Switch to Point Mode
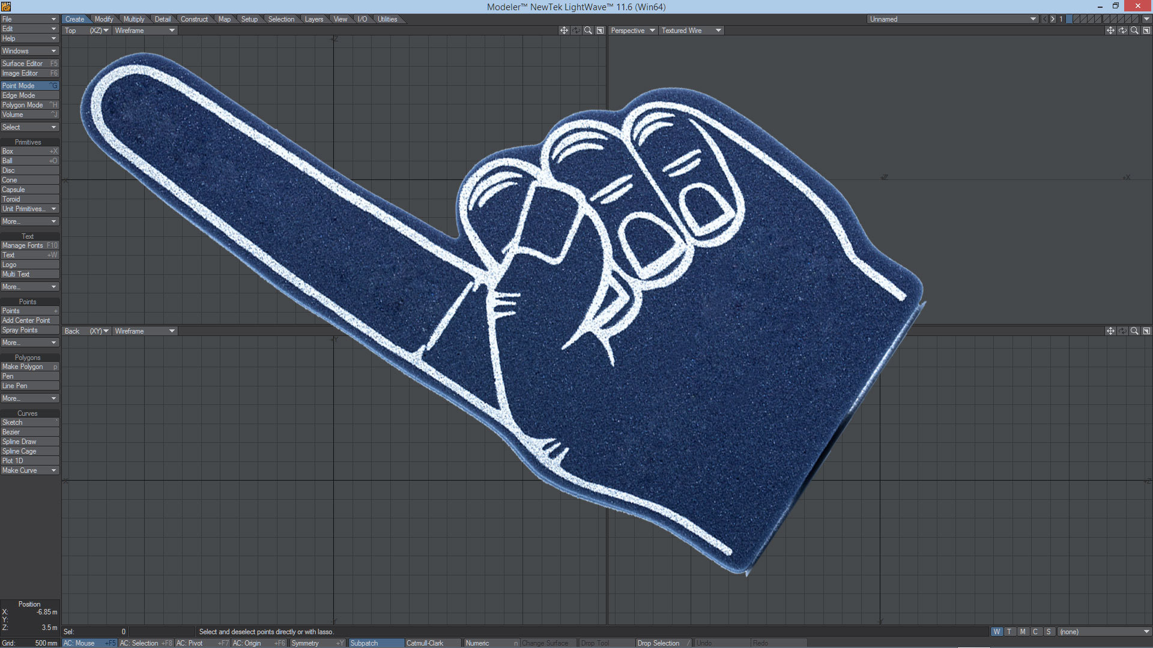The width and height of the screenshot is (1153, 648). (x=29, y=86)
